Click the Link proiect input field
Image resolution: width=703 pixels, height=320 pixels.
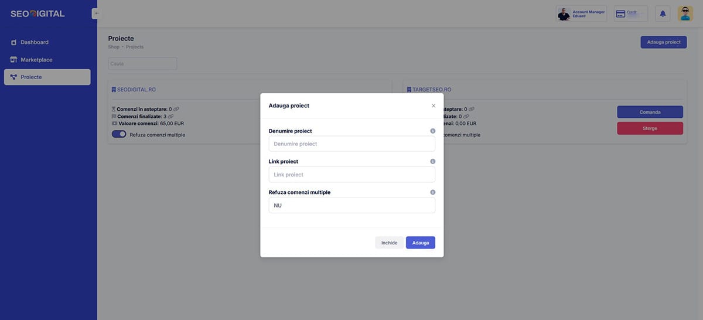pos(351,175)
